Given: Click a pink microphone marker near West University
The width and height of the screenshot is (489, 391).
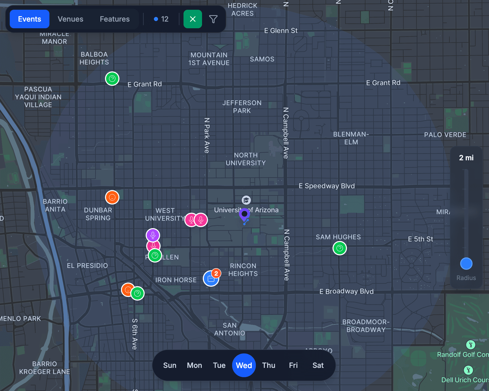Looking at the screenshot, I should (x=191, y=220).
